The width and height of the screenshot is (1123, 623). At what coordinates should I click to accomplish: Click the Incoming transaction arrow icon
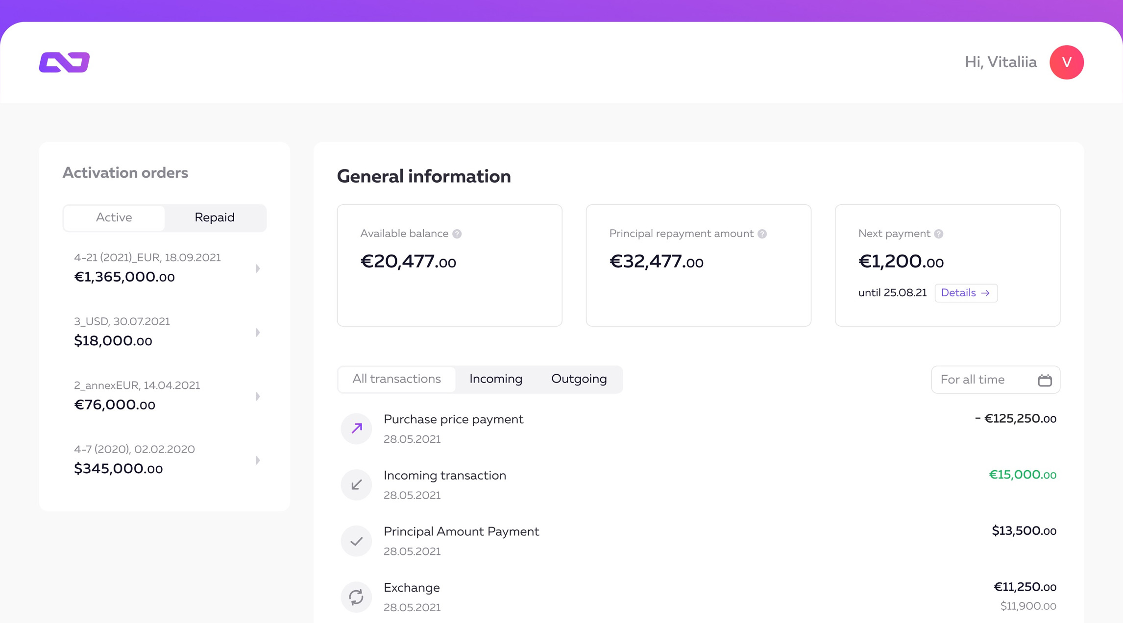tap(356, 485)
